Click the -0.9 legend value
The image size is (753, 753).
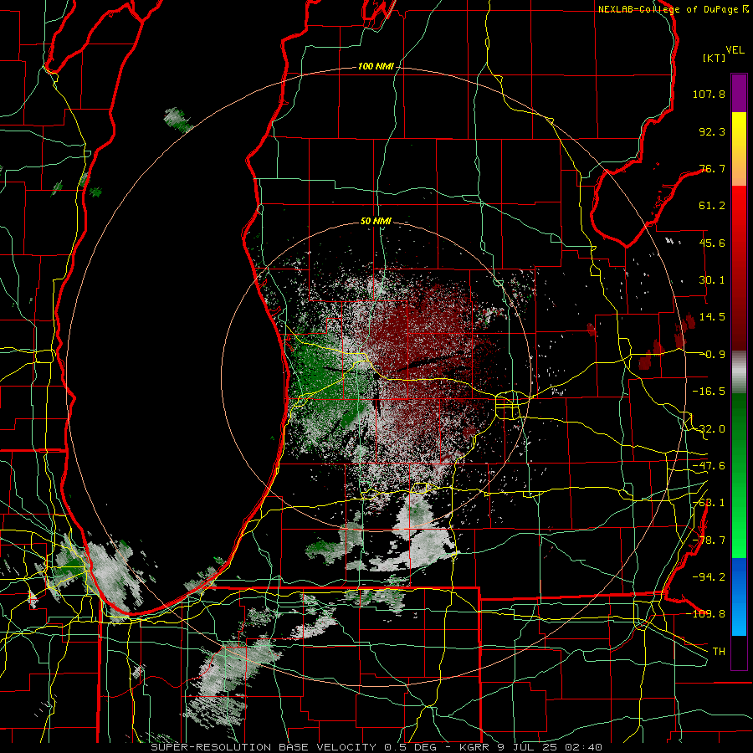coord(712,355)
